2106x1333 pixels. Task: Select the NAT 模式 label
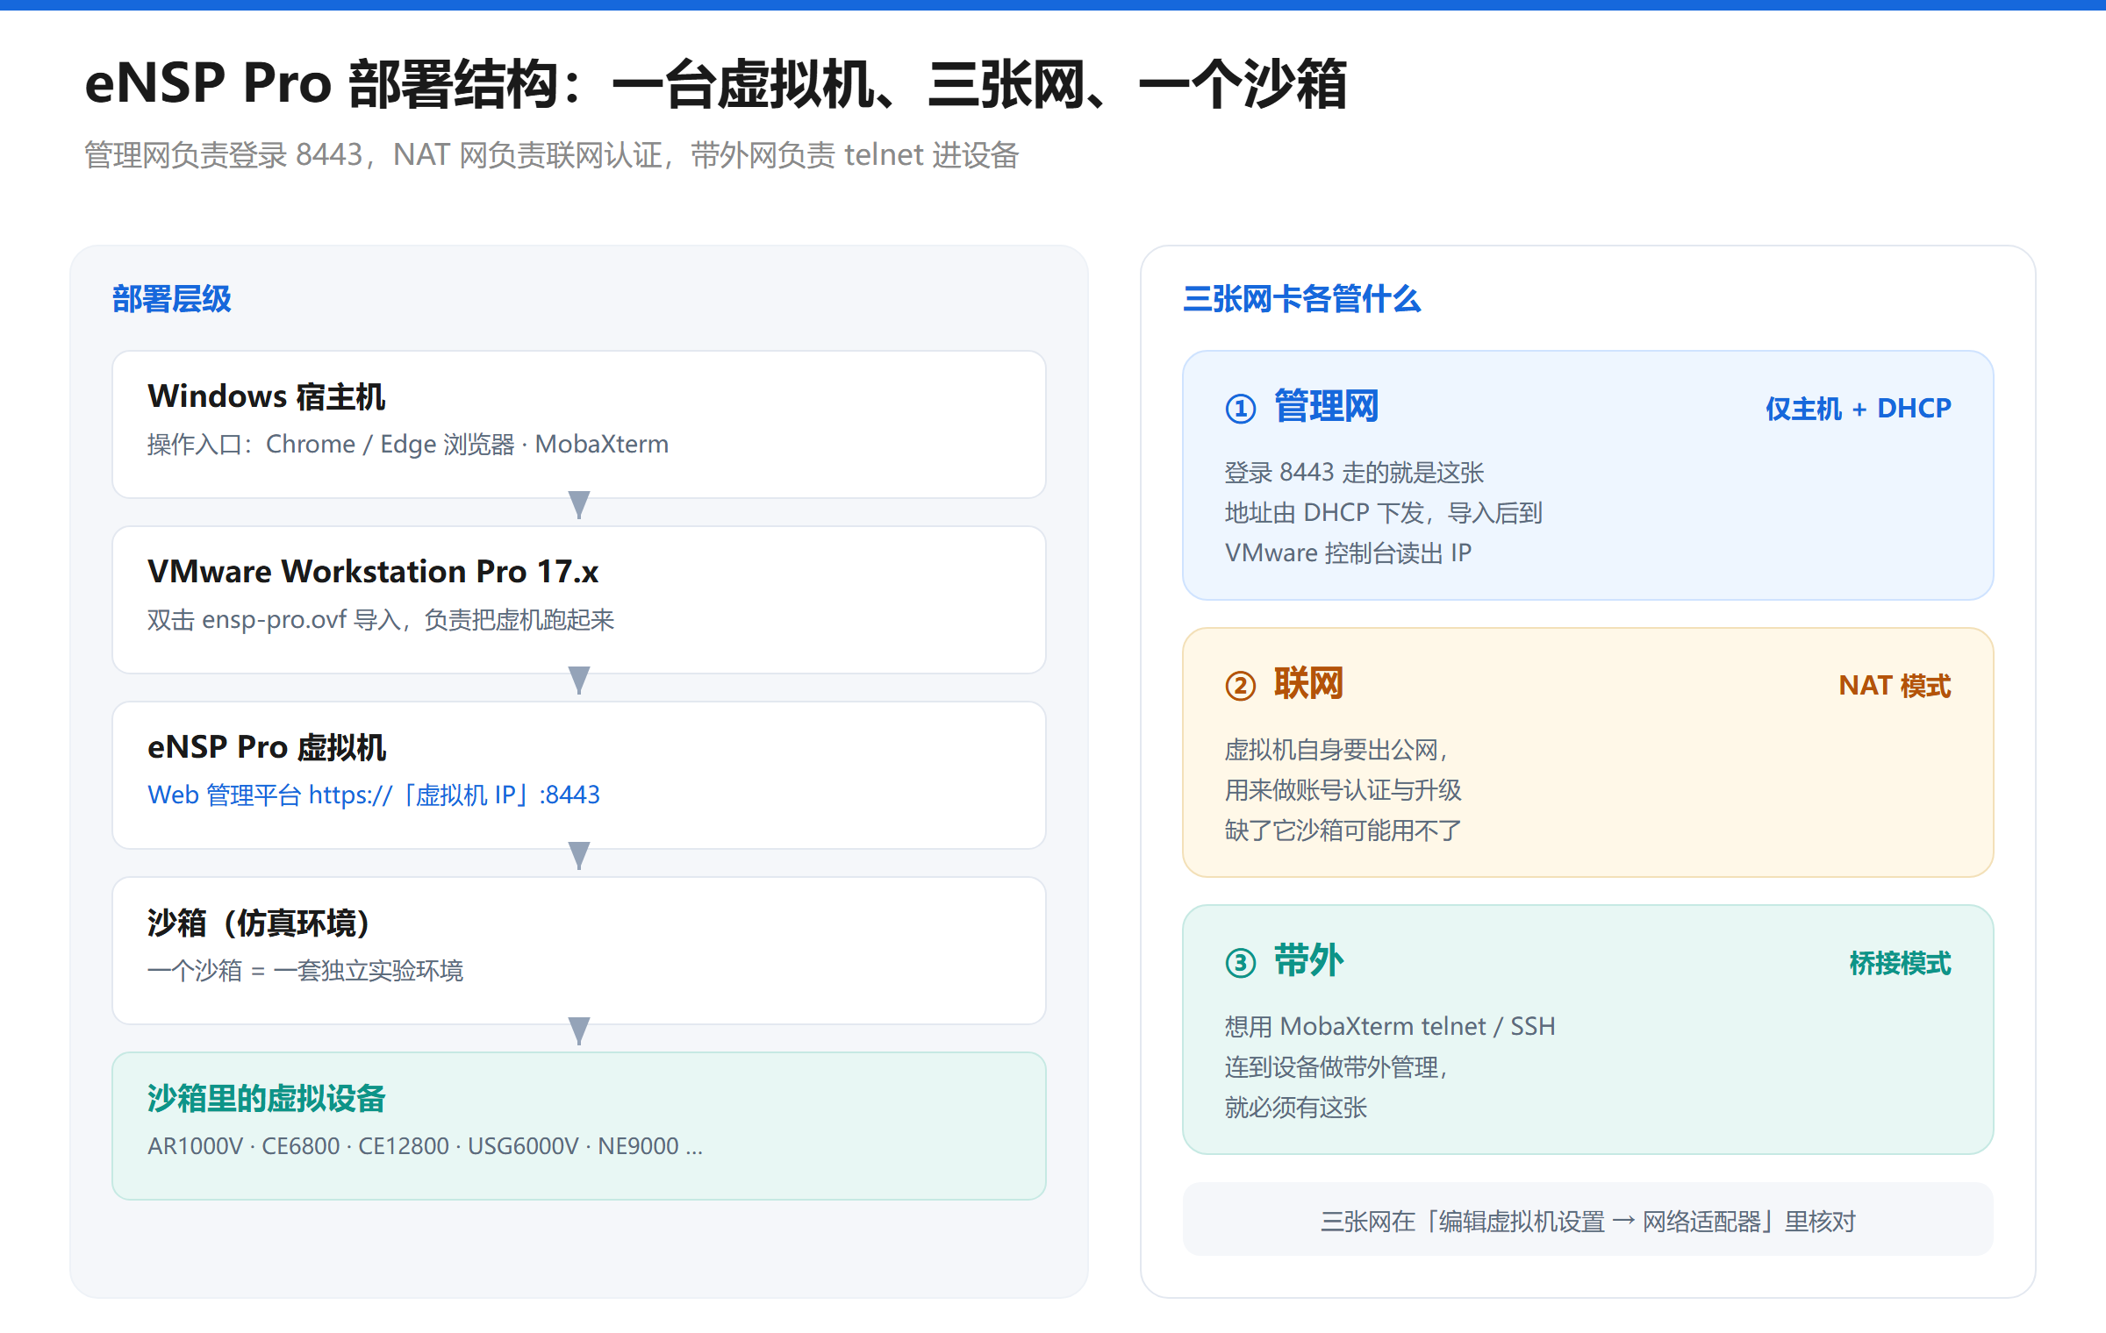(1895, 685)
